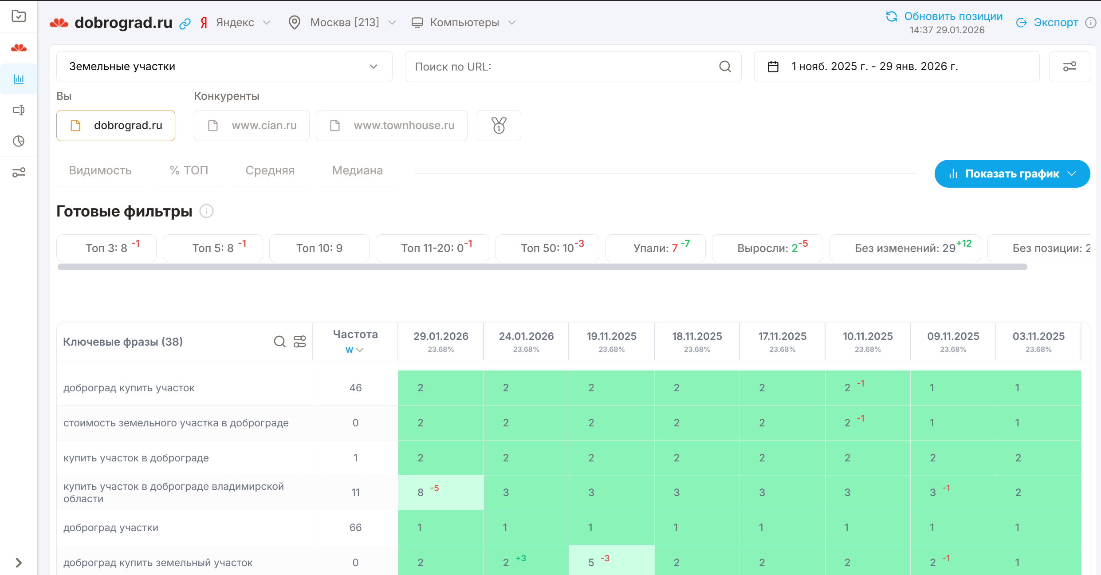Image resolution: width=1101 pixels, height=575 pixels.
Task: Click the link icon beside dobrograd.ru
Action: (185, 24)
